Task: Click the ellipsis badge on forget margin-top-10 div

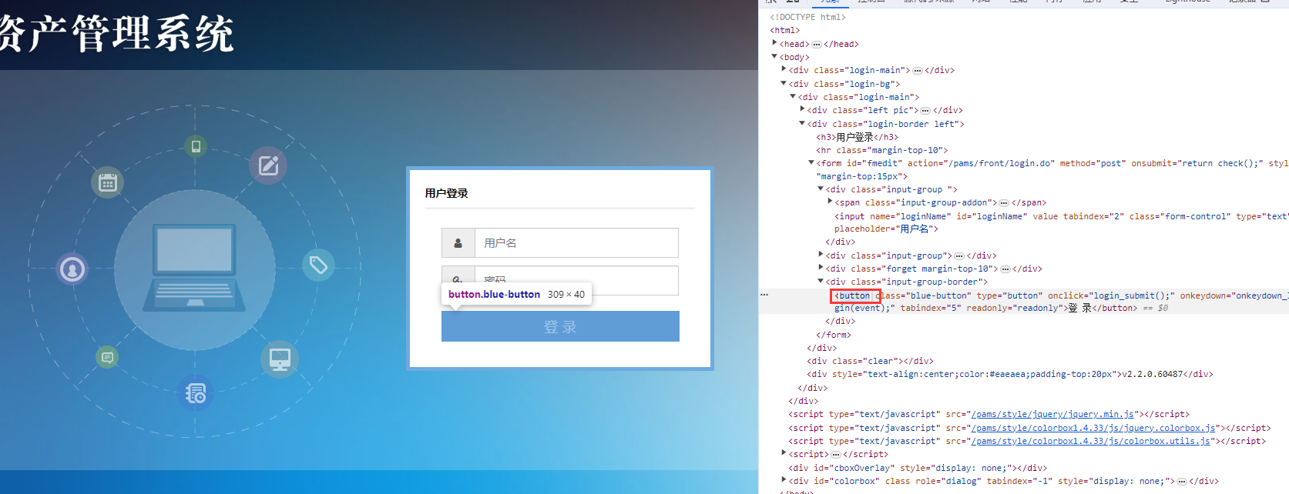Action: 1005,269
